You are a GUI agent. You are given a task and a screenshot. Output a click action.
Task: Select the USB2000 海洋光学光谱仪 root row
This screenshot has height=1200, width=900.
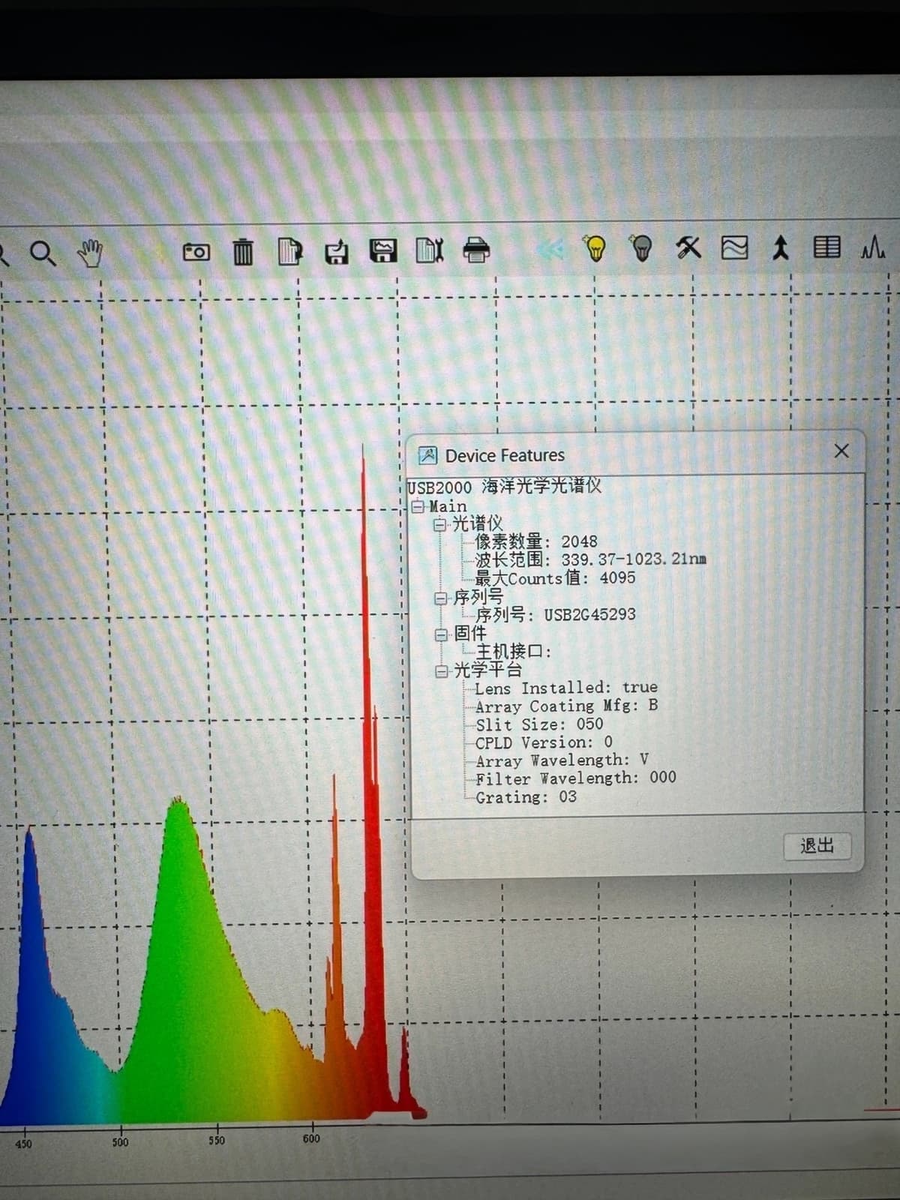click(505, 487)
